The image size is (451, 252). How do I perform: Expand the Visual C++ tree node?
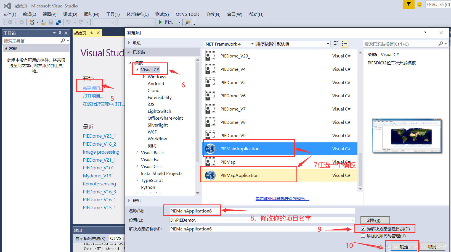coord(137,166)
